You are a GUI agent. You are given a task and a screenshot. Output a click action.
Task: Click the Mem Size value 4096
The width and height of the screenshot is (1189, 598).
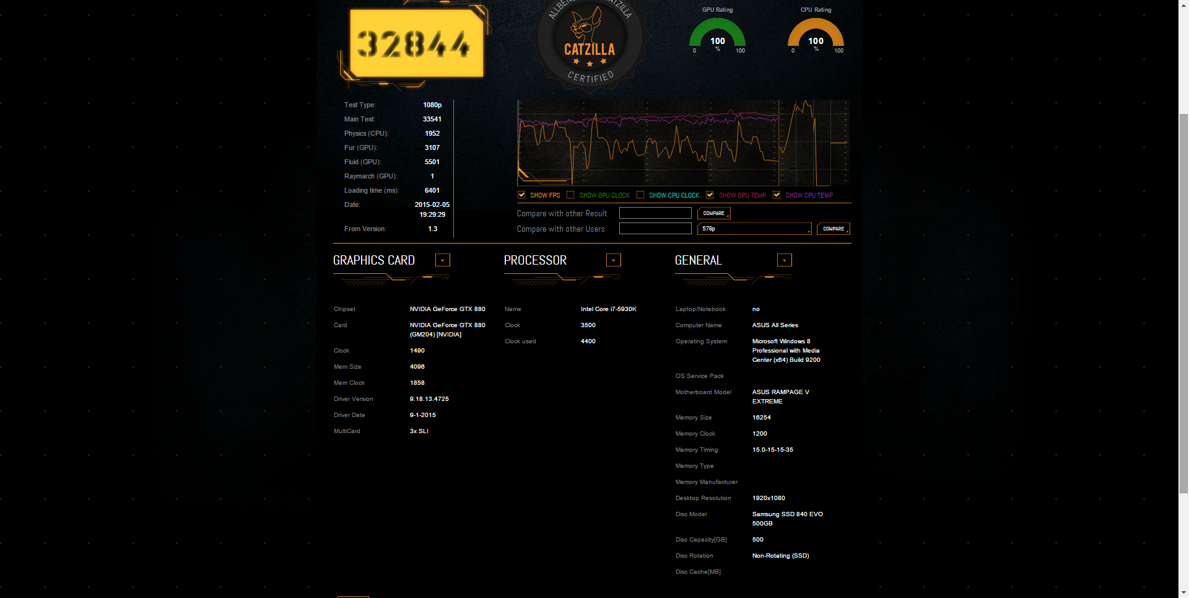click(x=417, y=366)
